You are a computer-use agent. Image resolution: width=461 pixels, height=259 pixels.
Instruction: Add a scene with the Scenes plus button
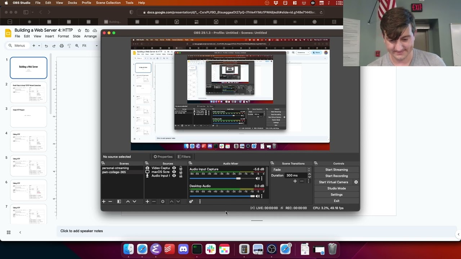104,201
